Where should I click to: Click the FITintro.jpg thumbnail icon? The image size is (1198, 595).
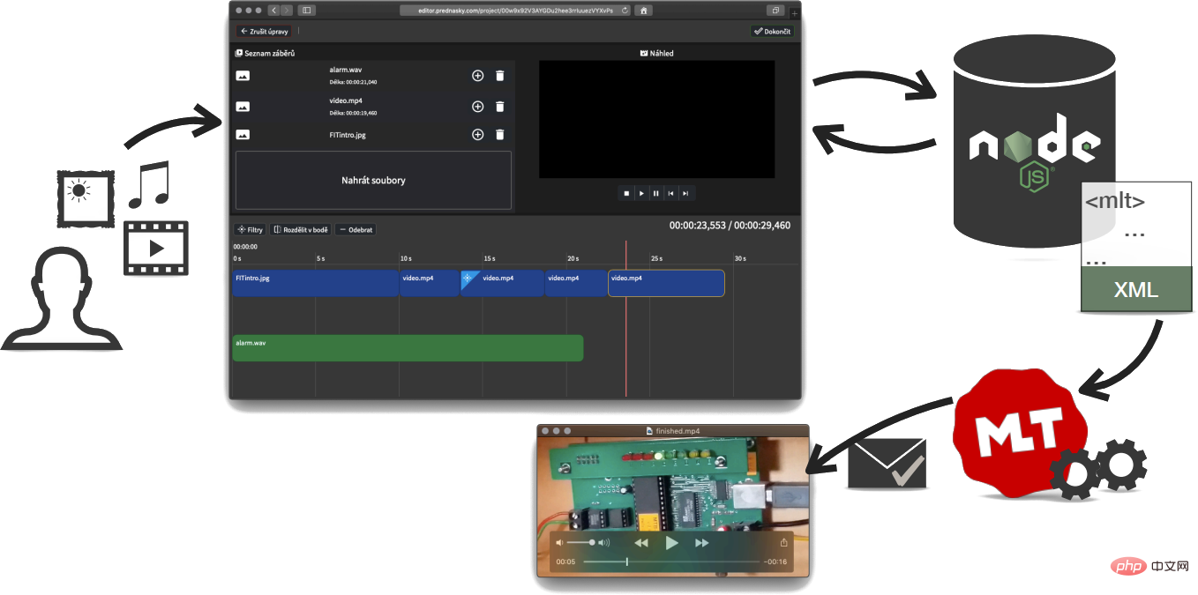[243, 135]
